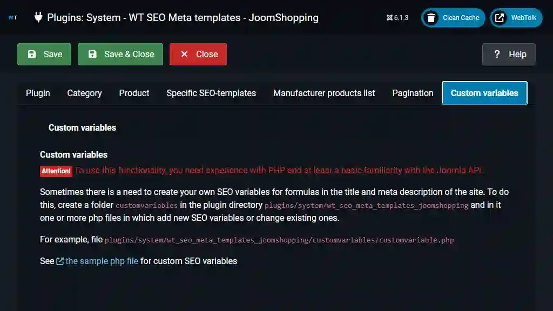The image size is (553, 311).
Task: Save the plugin settings
Action: pos(44,55)
